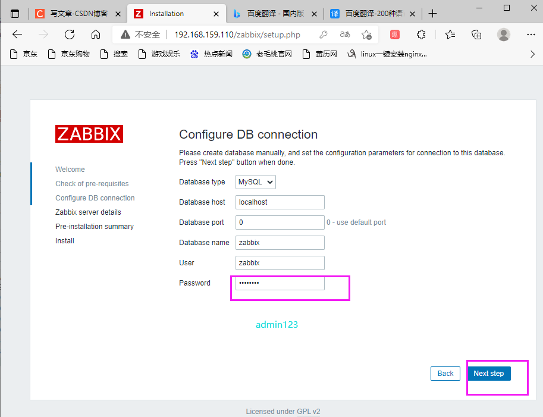Click the Database name field
The width and height of the screenshot is (543, 417).
280,243
